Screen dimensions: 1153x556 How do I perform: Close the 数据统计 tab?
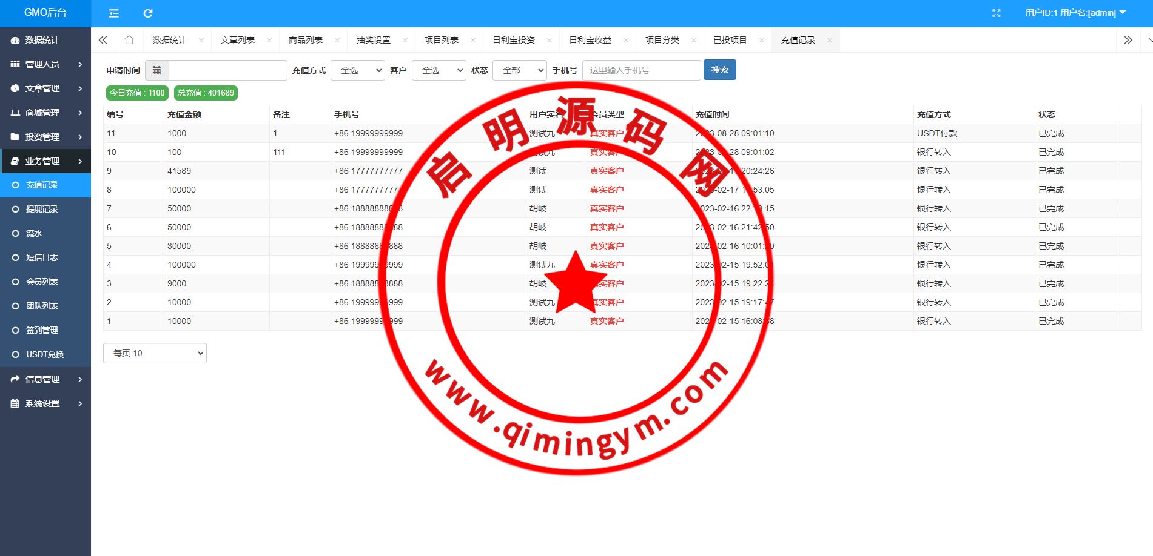(x=201, y=40)
